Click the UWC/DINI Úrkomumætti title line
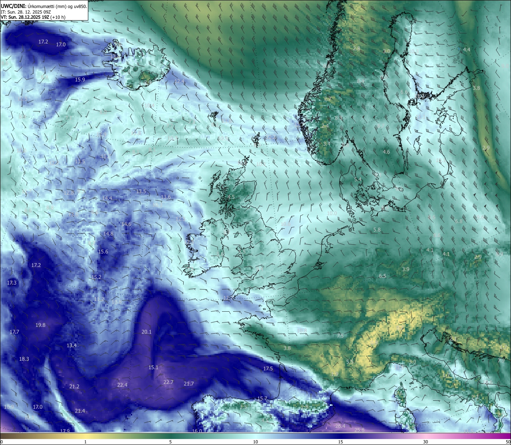This screenshot has height=445, width=511. point(44,6)
